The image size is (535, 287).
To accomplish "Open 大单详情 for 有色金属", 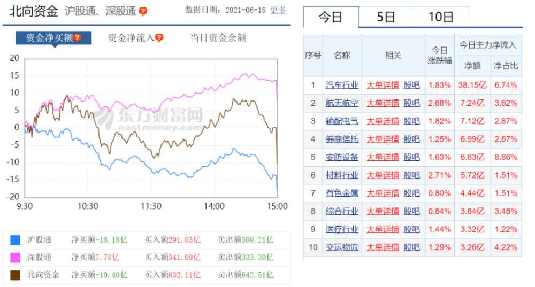I will click(x=383, y=193).
